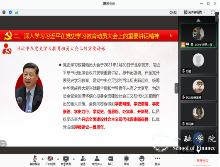Open the members list (16)
Screen dimensions: 220x167
[97, 160]
